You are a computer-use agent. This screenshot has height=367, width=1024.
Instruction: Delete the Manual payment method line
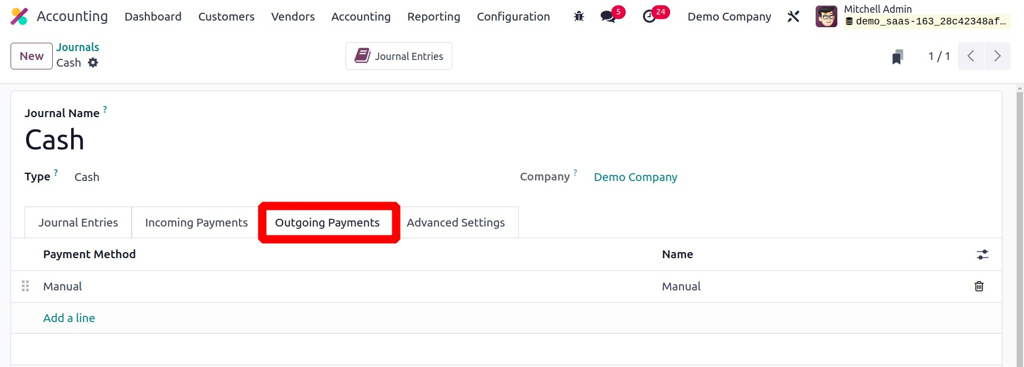pyautogui.click(x=979, y=286)
